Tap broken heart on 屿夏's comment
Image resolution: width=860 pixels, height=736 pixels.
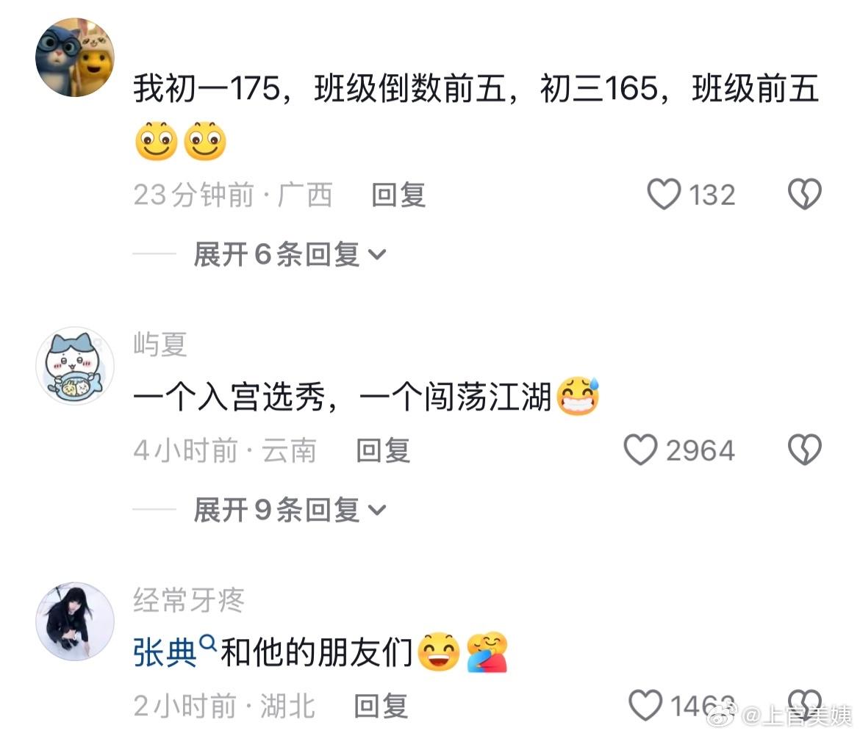[805, 450]
